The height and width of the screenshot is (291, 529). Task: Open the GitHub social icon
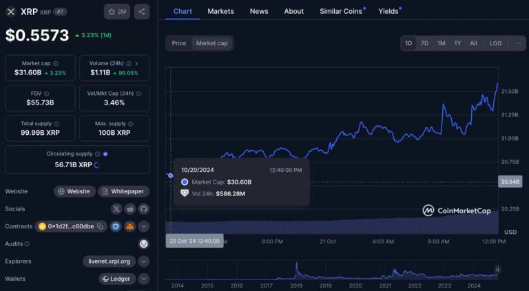coord(144,209)
